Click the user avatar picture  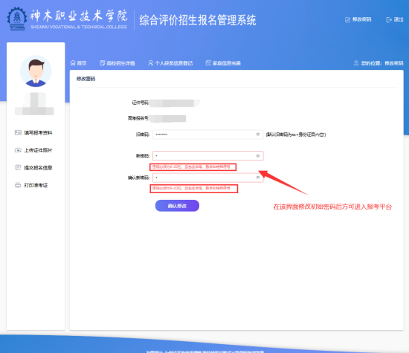pyautogui.click(x=36, y=71)
